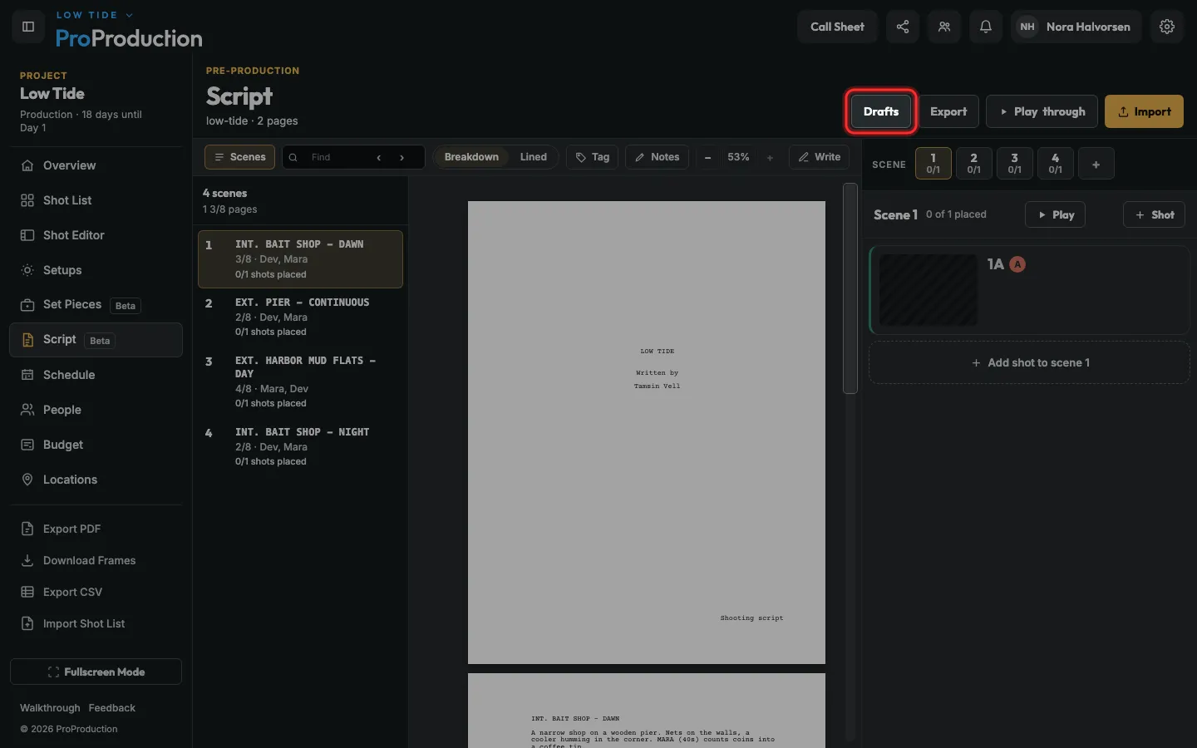Image resolution: width=1197 pixels, height=748 pixels.
Task: Click the Import button
Action: [x=1144, y=111]
